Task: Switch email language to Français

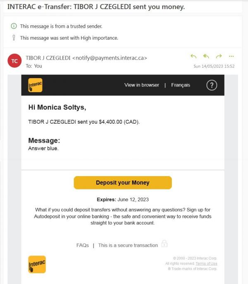Action: 181,85
